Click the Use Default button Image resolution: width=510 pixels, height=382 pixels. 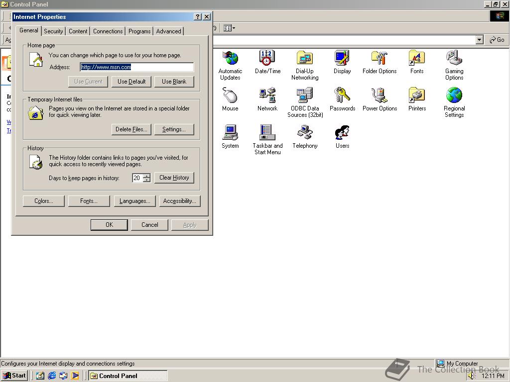coord(131,82)
